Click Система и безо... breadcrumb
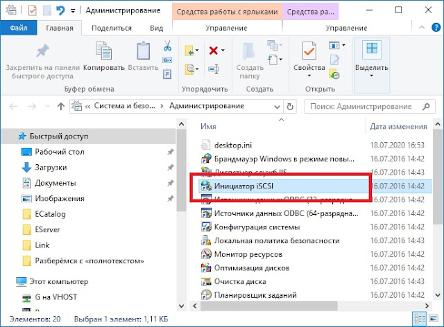The image size is (444, 327). click(x=125, y=106)
